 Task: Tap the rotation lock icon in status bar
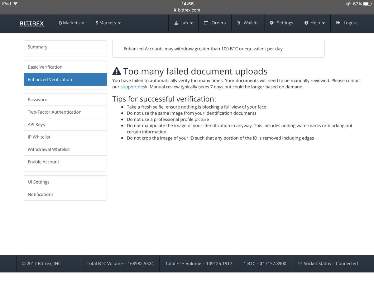(348, 4)
